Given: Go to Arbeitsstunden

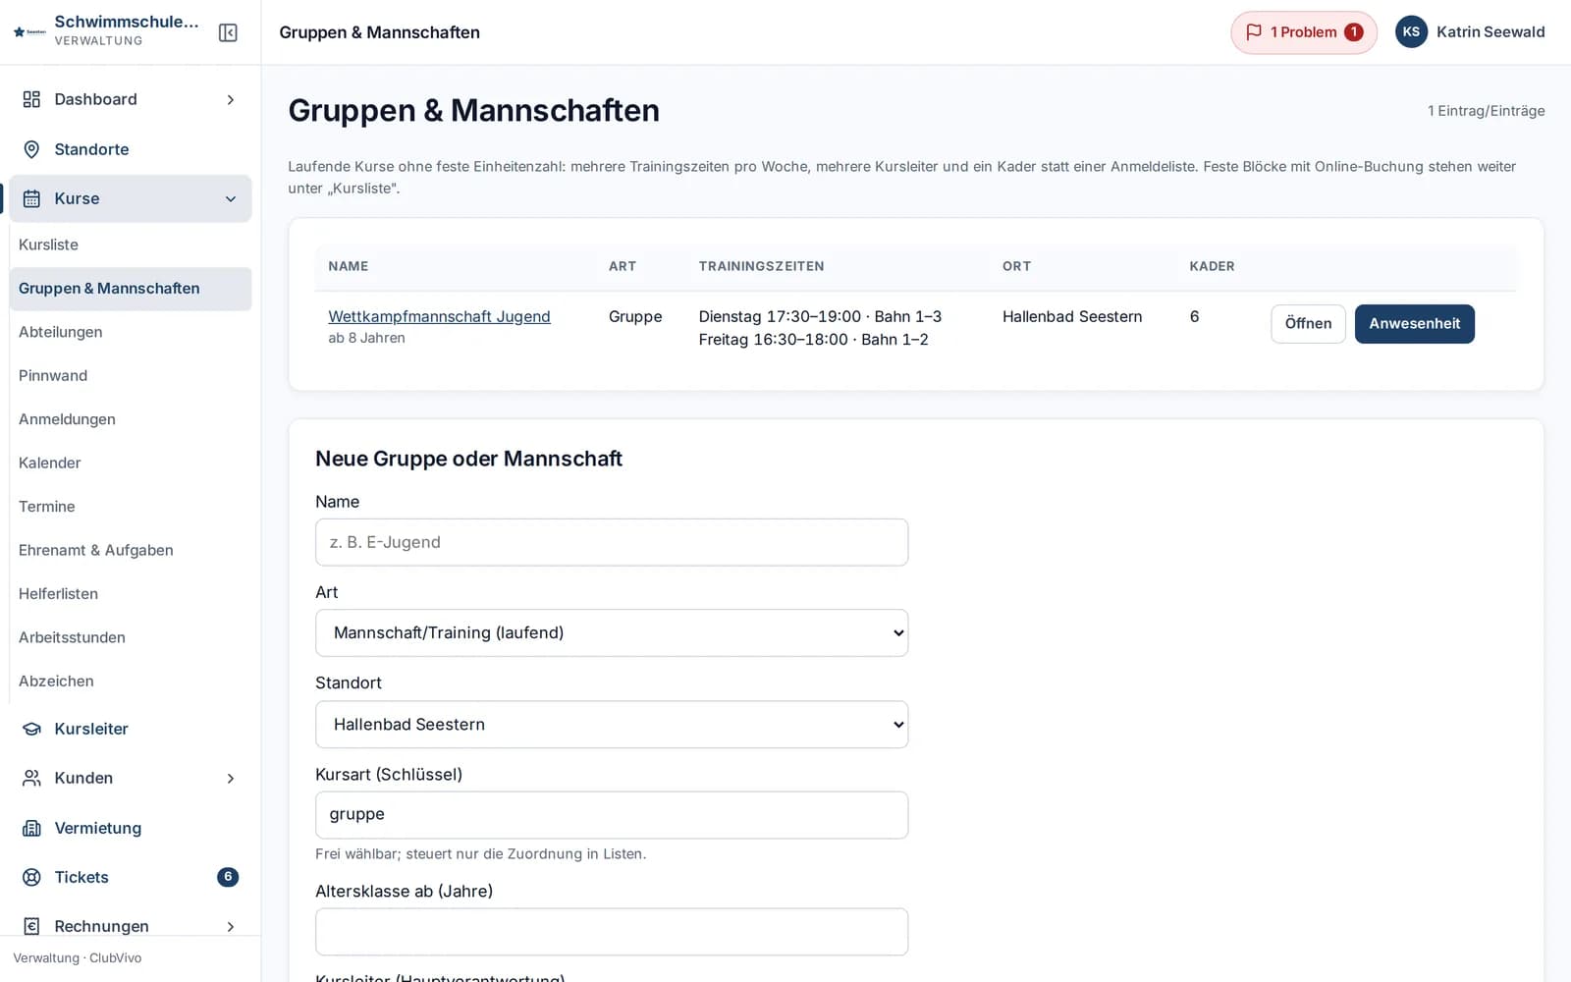Looking at the screenshot, I should click(x=131, y=637).
